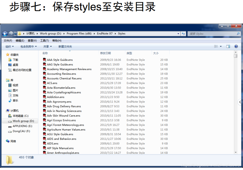Image resolution: width=243 pixels, height=170 pixels.
Task: Refresh the Styles folder view
Action: point(183,34)
